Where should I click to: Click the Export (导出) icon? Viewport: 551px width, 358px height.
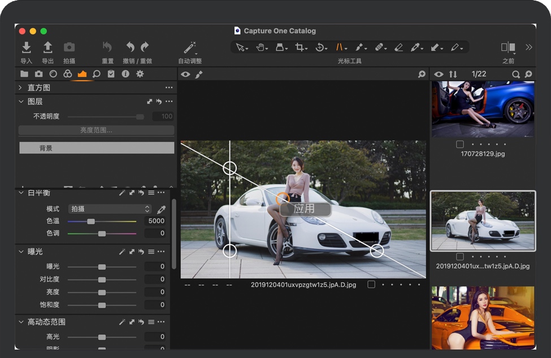pos(48,47)
